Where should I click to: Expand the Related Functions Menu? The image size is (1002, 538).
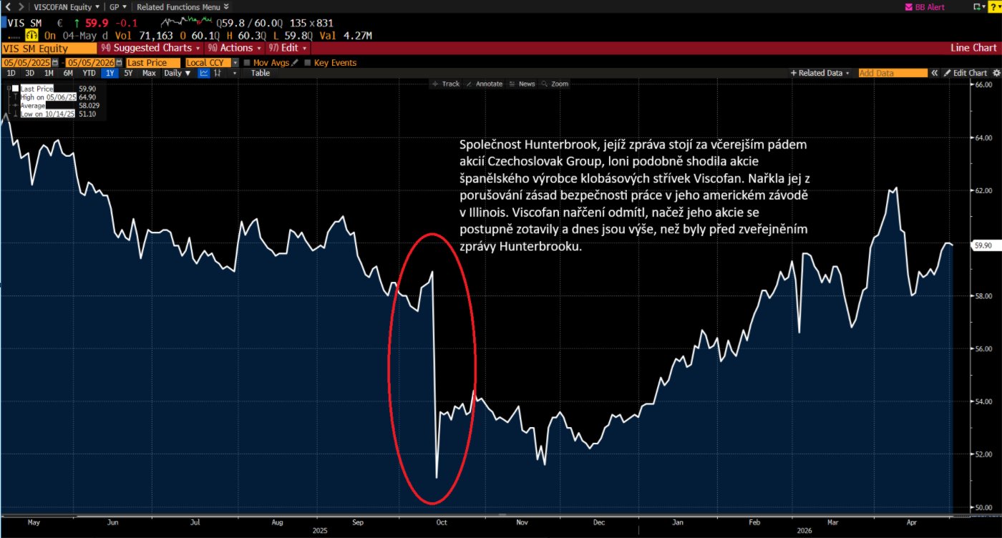coord(183,6)
